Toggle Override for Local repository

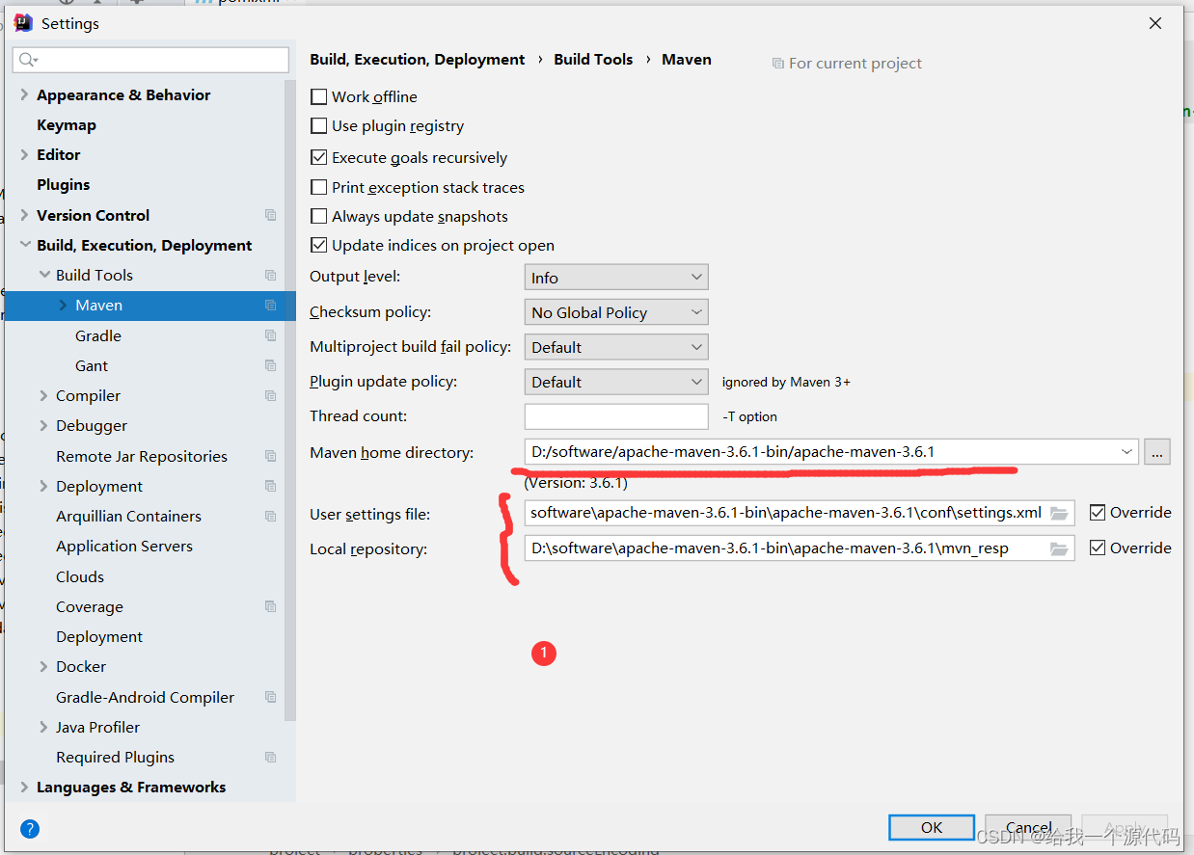[1098, 548]
